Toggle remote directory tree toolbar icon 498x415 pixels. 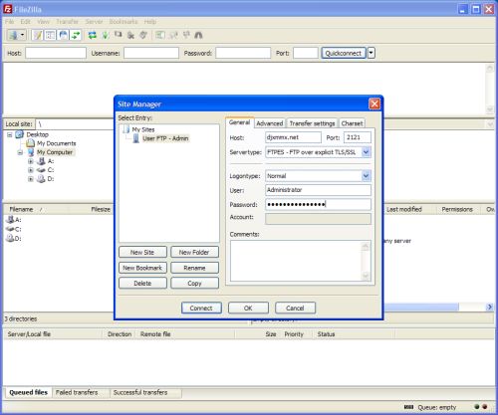click(63, 35)
